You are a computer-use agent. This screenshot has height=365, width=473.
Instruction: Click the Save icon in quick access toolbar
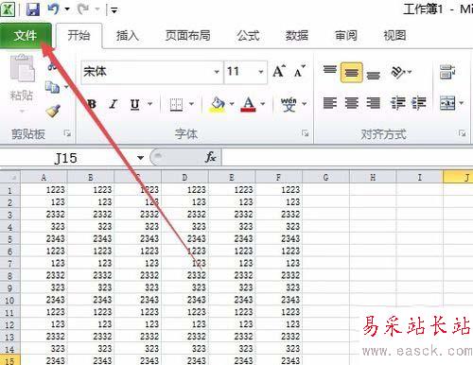[x=33, y=9]
